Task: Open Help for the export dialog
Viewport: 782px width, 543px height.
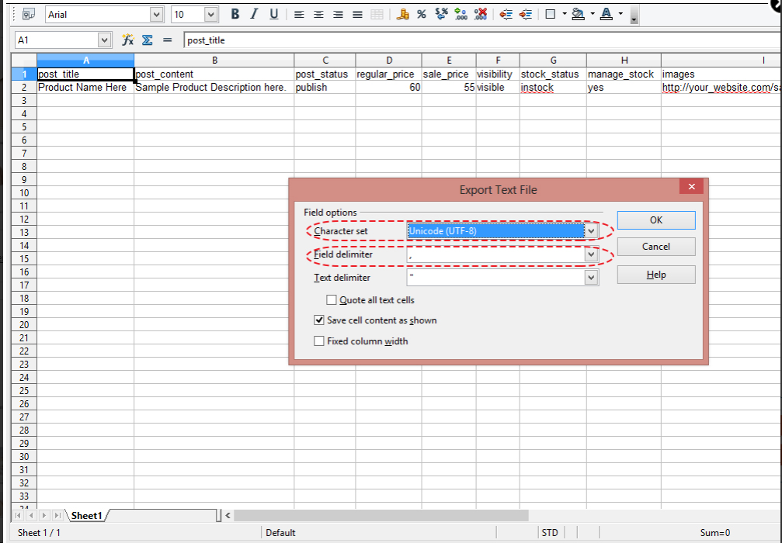Action: [656, 275]
